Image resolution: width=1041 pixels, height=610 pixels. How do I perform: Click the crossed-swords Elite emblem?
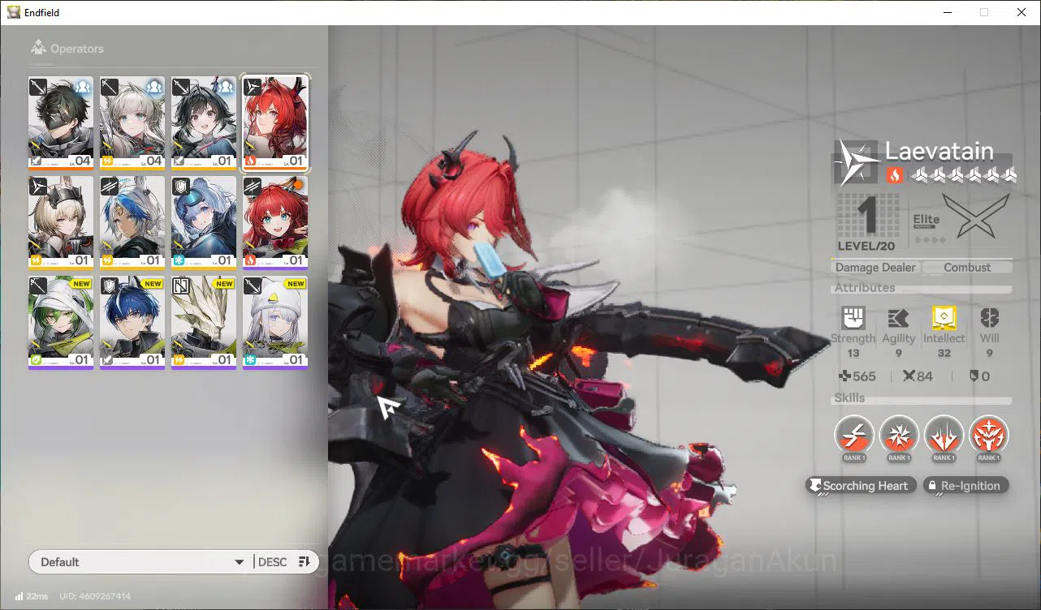coord(975,216)
